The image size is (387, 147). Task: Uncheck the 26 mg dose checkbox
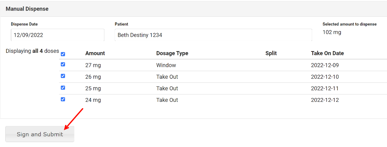pos(63,76)
